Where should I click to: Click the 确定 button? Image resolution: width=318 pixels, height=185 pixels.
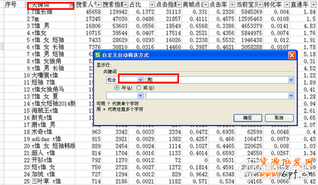(248, 118)
